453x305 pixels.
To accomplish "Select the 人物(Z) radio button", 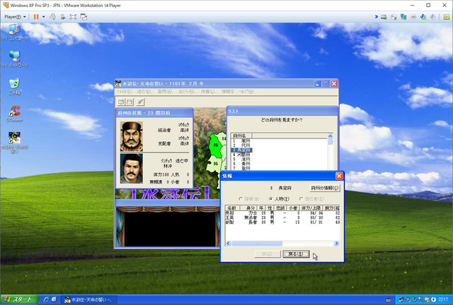I will pyautogui.click(x=279, y=198).
